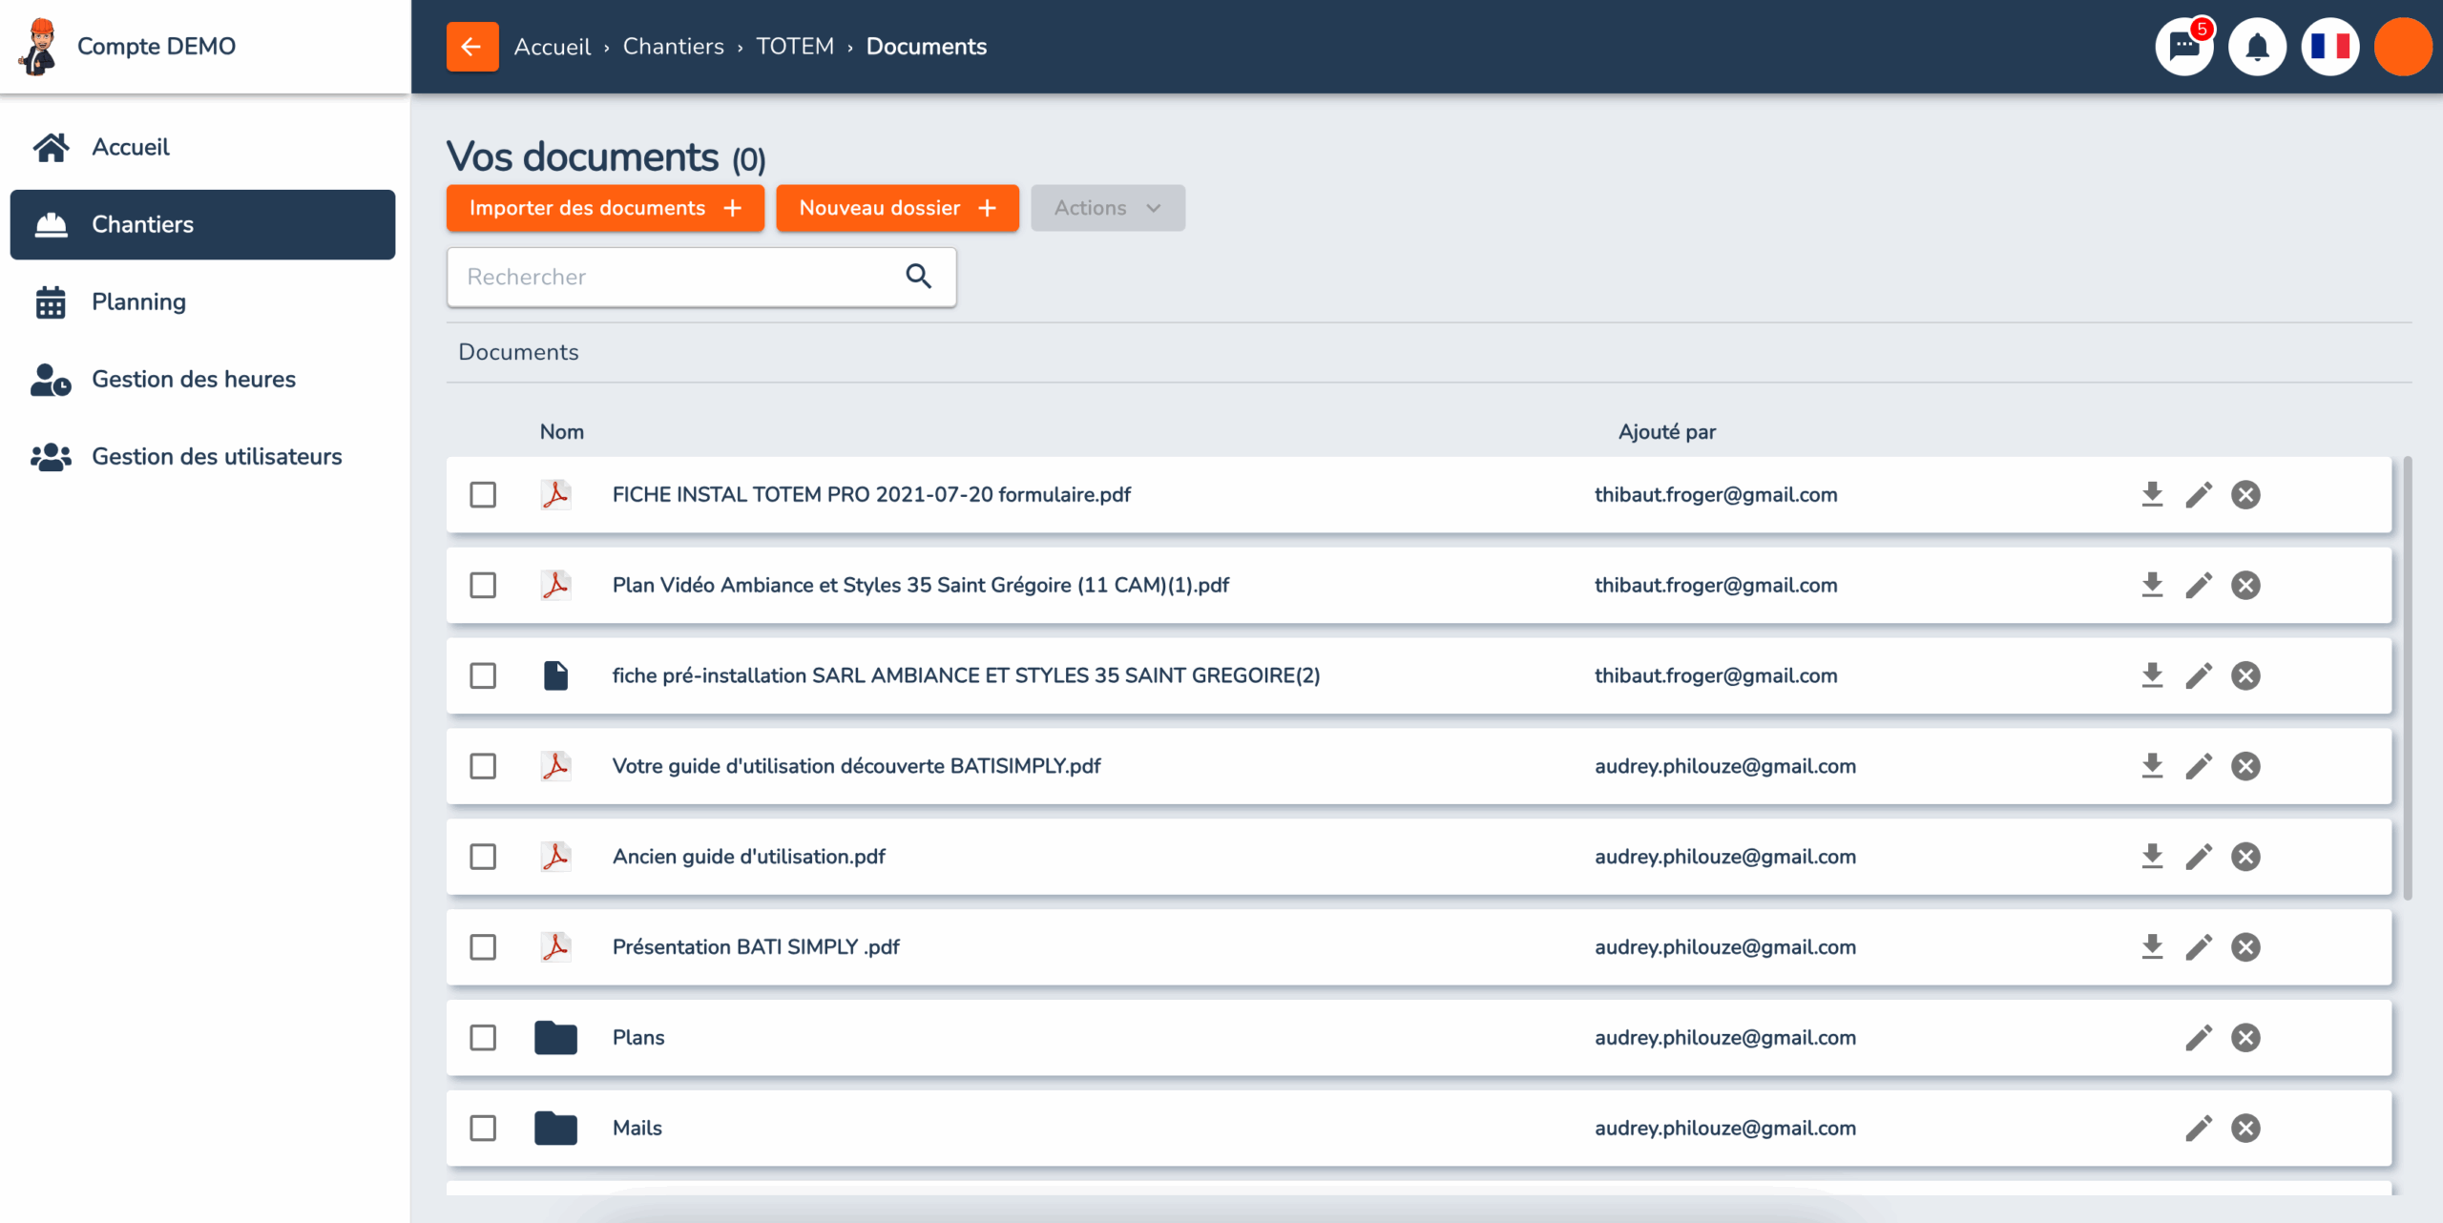Change language via French flag icon
The width and height of the screenshot is (2443, 1223).
[x=2330, y=47]
